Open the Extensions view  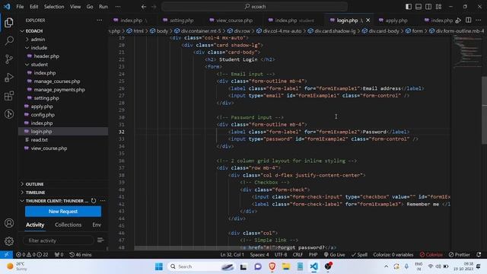[x=9, y=96]
